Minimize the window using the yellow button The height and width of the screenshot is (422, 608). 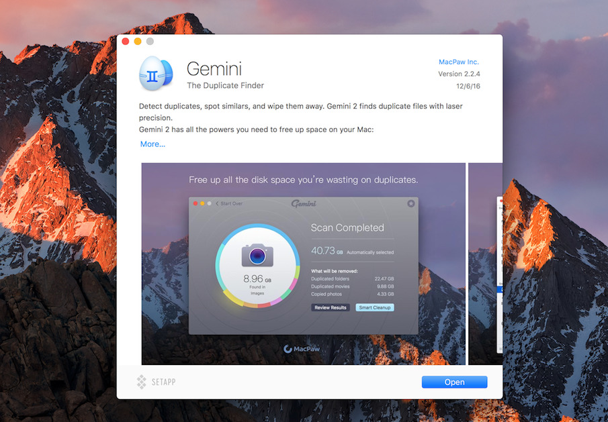click(x=138, y=42)
